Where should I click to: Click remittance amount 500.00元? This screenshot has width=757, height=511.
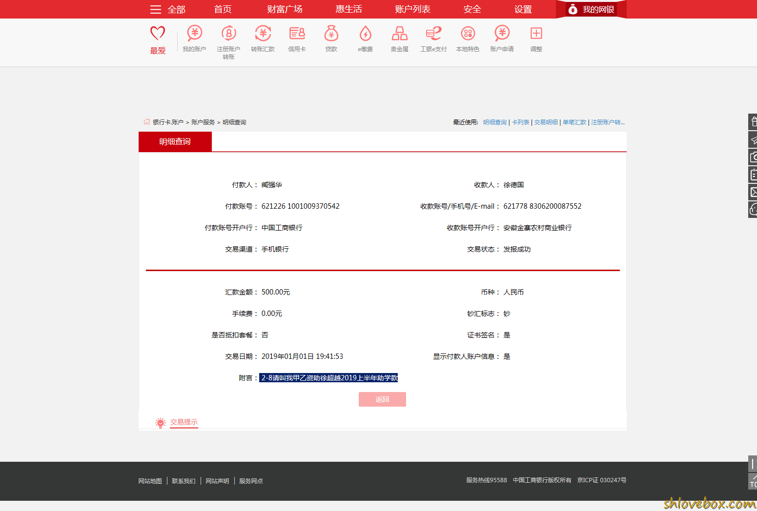276,292
